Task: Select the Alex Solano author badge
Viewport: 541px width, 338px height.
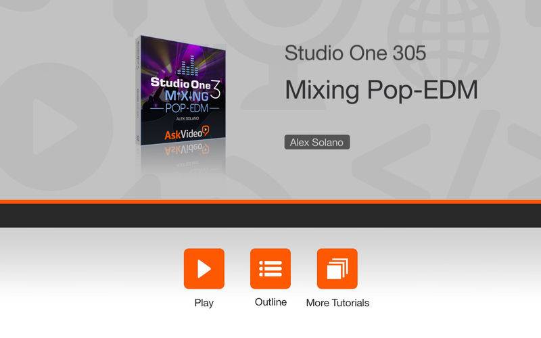Action: 317,142
